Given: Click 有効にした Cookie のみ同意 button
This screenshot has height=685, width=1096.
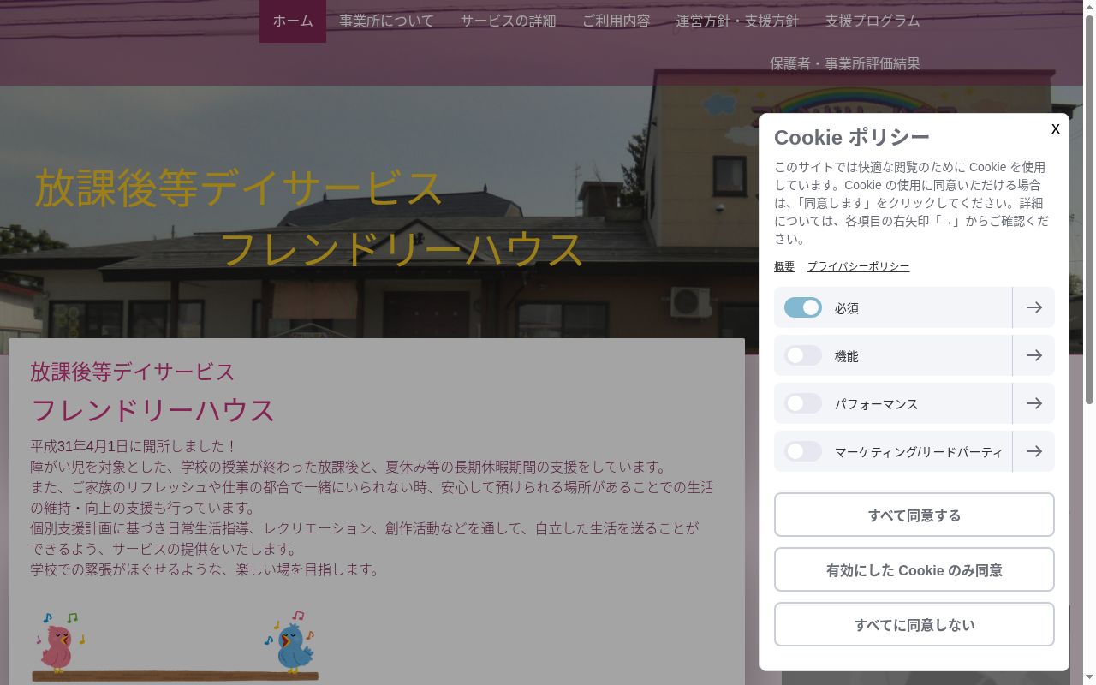Looking at the screenshot, I should click(x=914, y=569).
